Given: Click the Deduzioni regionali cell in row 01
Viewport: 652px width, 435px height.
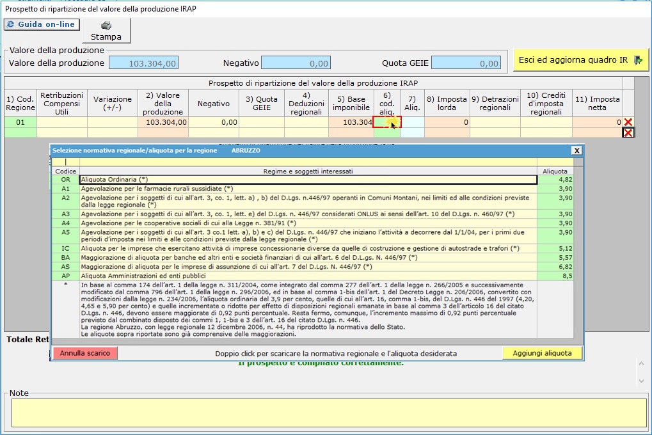Looking at the screenshot, I should pos(306,122).
